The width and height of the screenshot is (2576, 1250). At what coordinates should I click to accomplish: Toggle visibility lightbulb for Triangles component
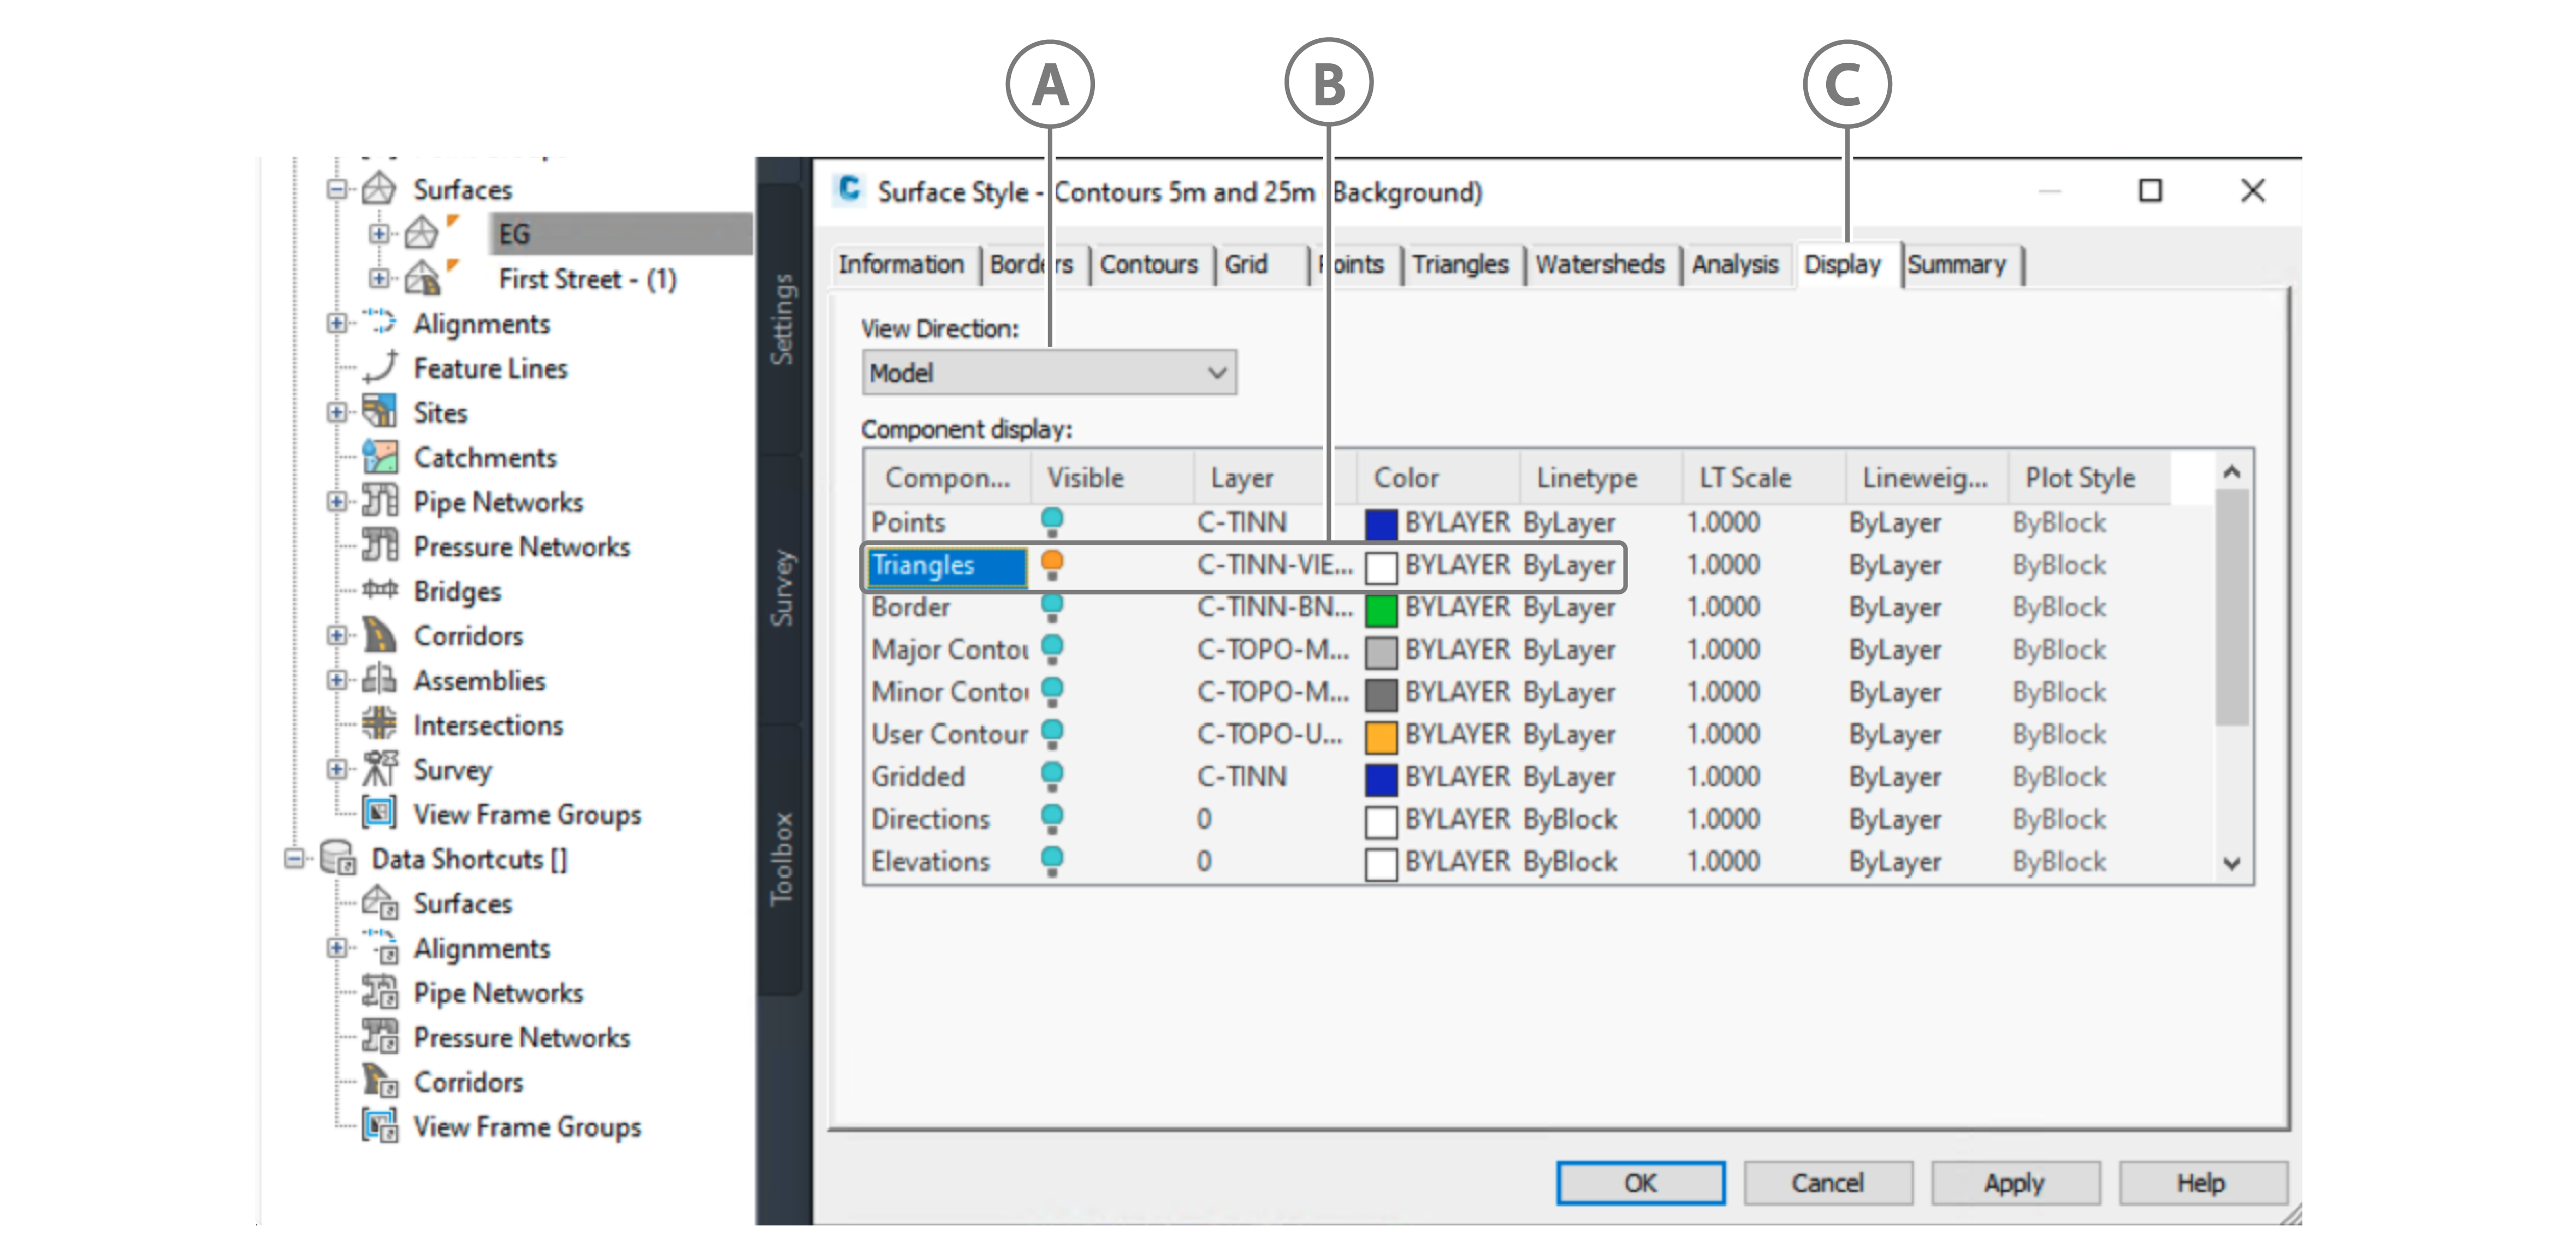tap(1052, 564)
